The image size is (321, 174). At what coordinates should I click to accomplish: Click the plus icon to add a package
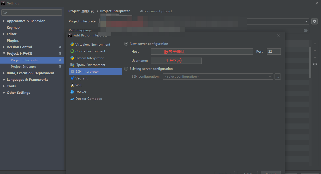coord(315,44)
